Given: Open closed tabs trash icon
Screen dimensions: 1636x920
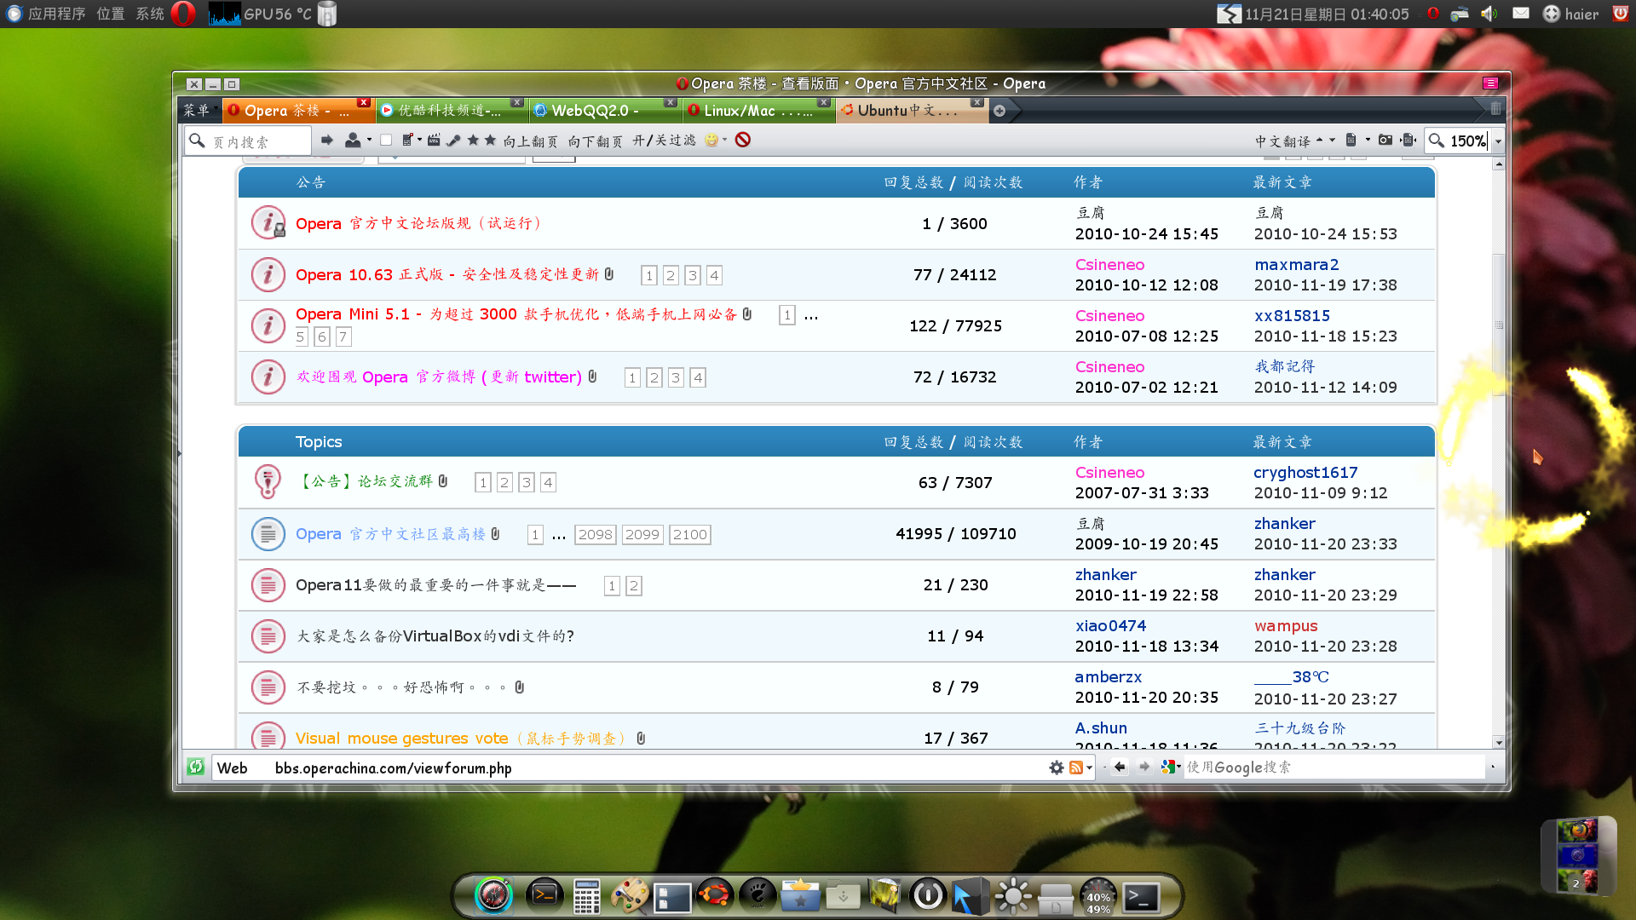Looking at the screenshot, I should [x=1495, y=109].
